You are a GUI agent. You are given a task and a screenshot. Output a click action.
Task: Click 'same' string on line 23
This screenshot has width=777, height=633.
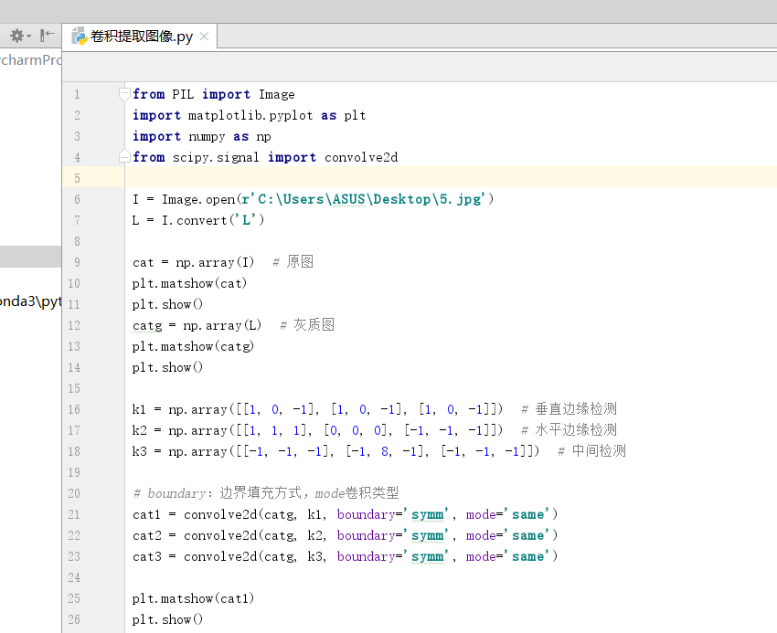pyautogui.click(x=527, y=556)
